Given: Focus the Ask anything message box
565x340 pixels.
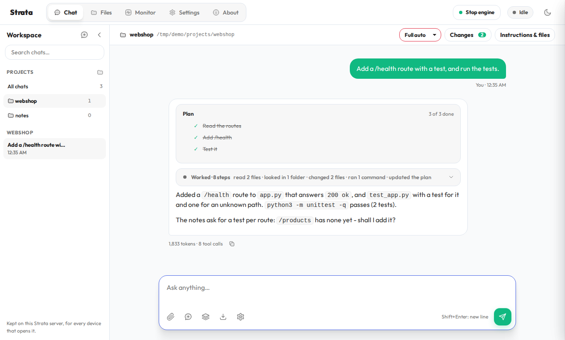Looking at the screenshot, I should pyautogui.click(x=337, y=288).
